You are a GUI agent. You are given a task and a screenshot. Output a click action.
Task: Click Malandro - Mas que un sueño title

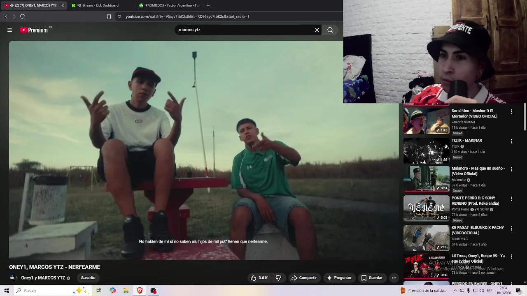pos(478,171)
